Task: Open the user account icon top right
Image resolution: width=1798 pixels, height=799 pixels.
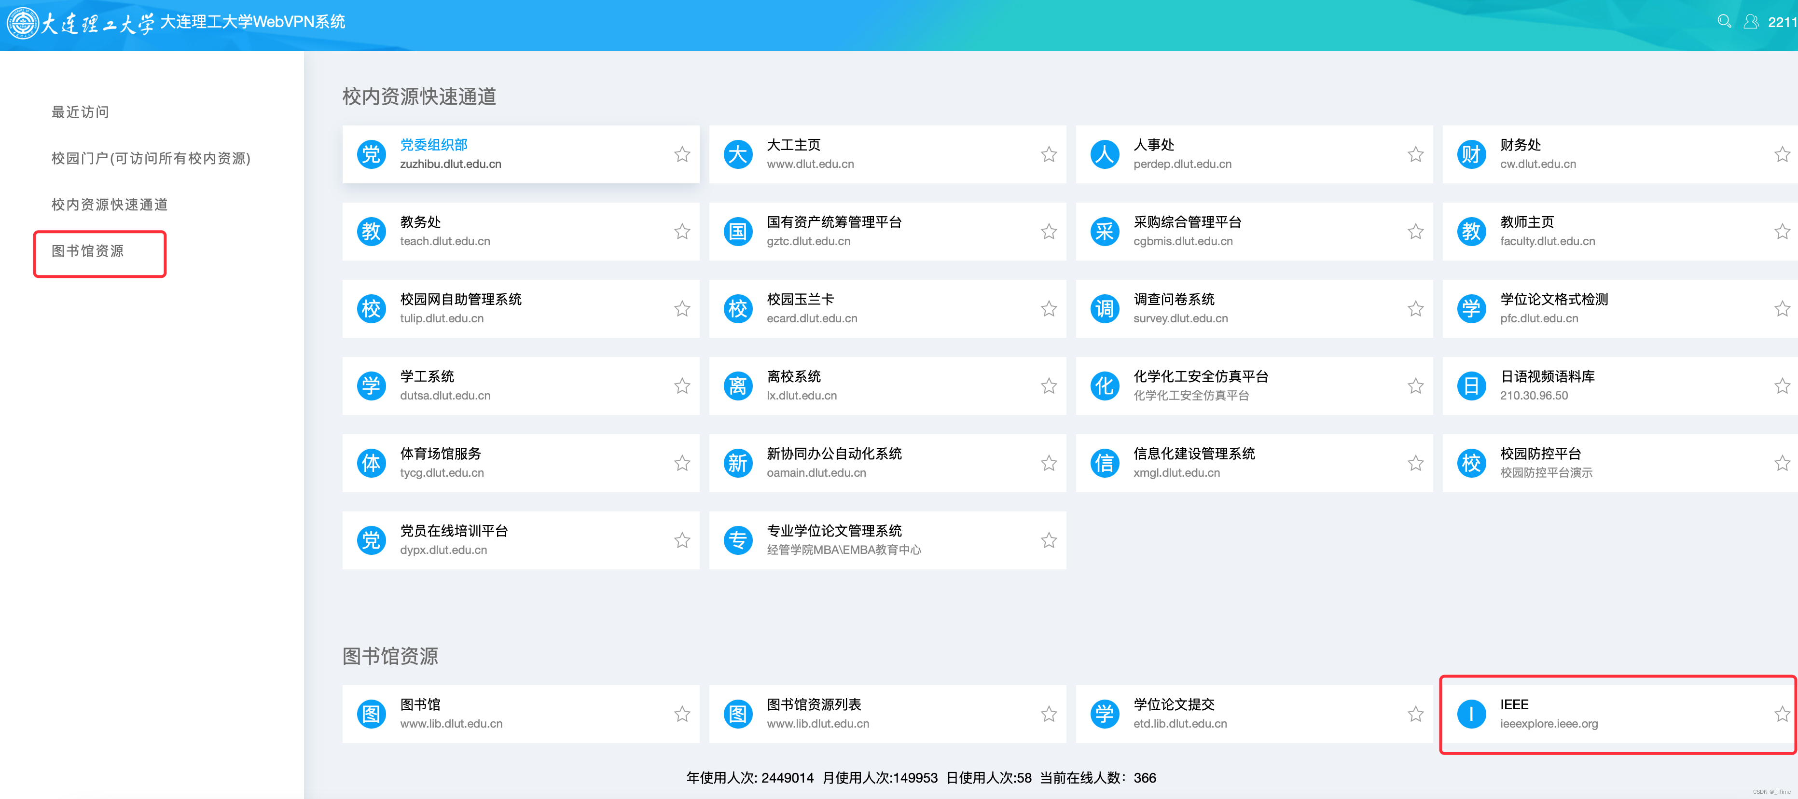Action: click(x=1752, y=22)
